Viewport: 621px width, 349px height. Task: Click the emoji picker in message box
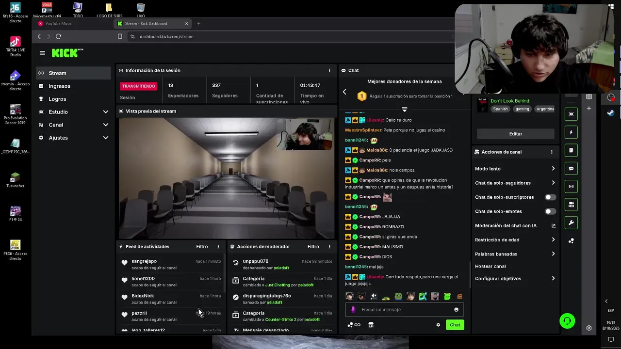(456, 310)
